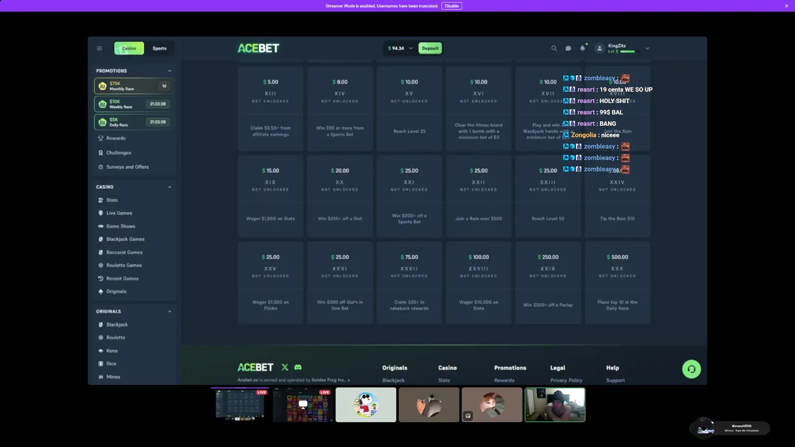Open the Rewards footer link
795x447 pixels.
504,380
